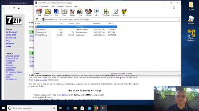Viewport: 199px width, 111px height.
Task: Click the key icon in WinRAR status bar
Action: (38, 74)
